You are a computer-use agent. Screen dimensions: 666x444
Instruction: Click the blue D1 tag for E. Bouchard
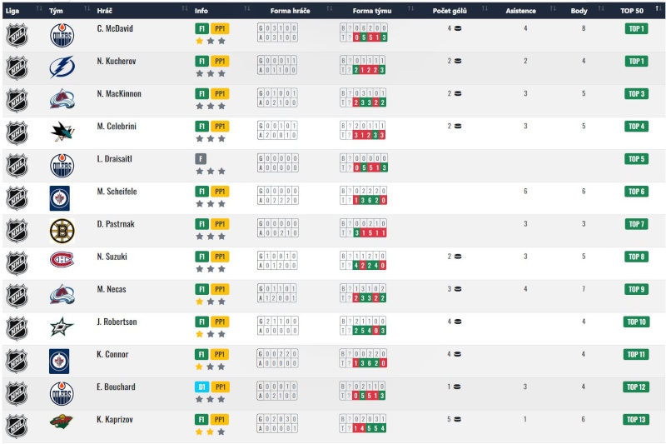click(x=201, y=387)
